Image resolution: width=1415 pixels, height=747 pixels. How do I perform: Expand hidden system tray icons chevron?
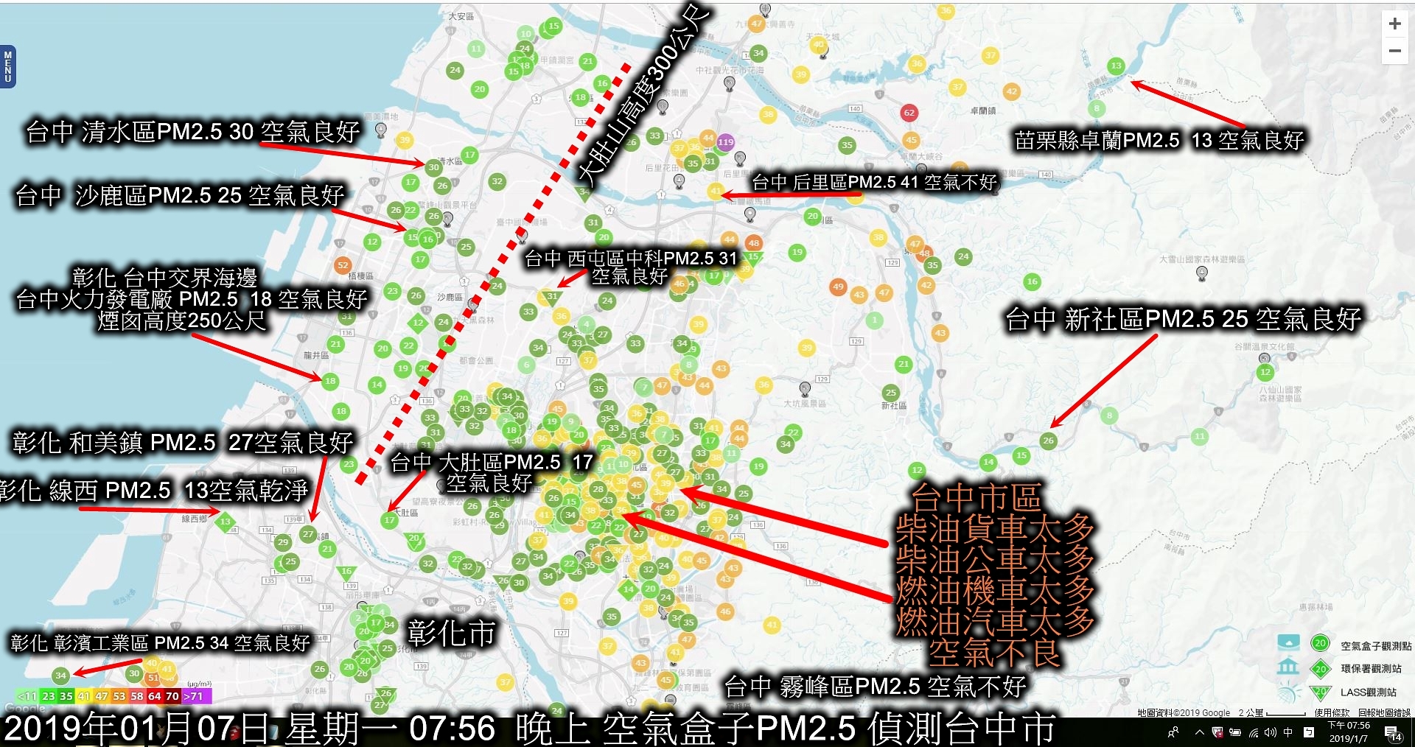point(1199,732)
